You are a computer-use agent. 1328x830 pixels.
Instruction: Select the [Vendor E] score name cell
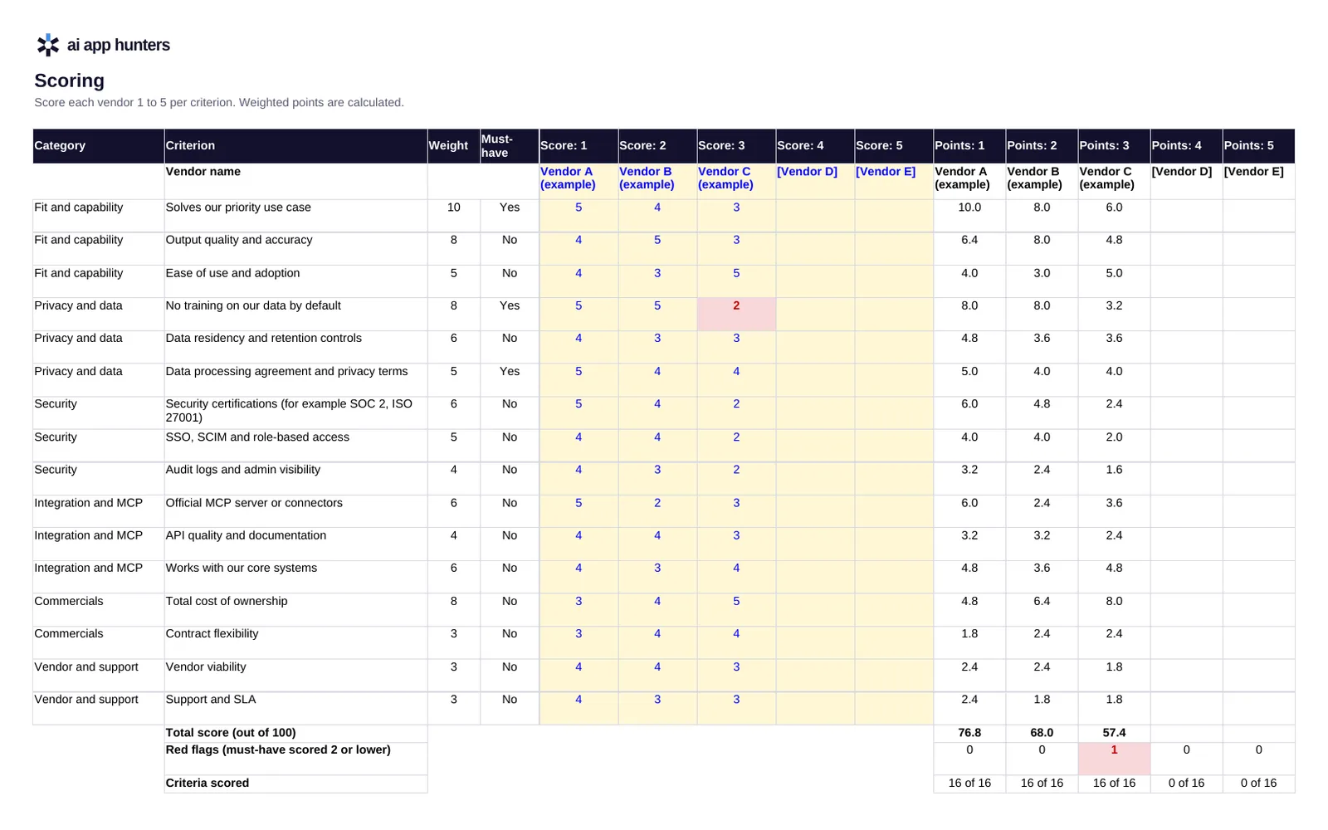click(894, 181)
